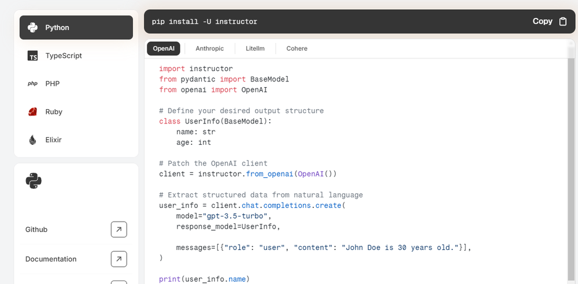Choose PHP from the language list
The image size is (578, 284).
coord(76,84)
